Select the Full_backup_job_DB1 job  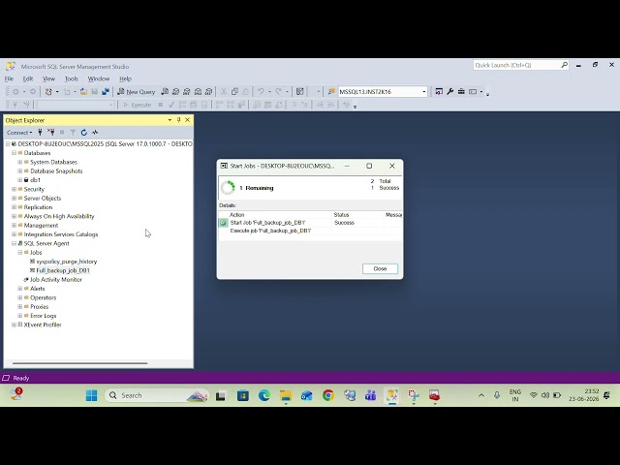tap(63, 270)
